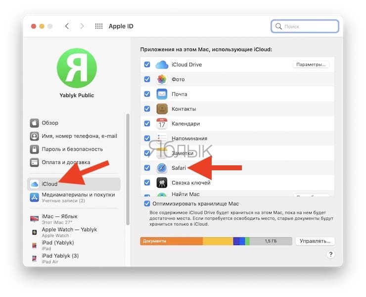Click the iCloud Drive cloud icon
Screen dimensions: 366x297
tap(162, 65)
